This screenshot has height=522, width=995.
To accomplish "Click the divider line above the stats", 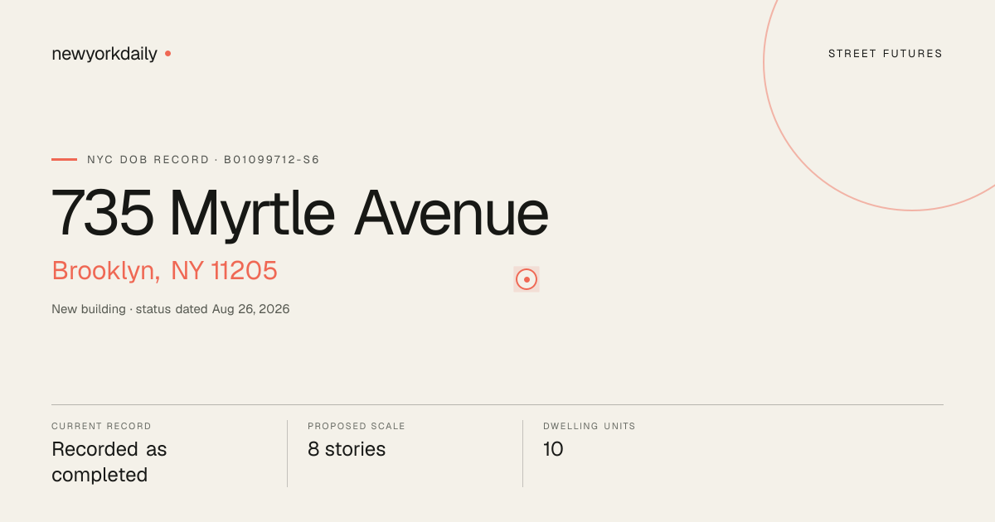I will 498,404.
